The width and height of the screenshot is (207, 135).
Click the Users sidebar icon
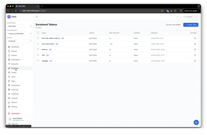coord(9,77)
